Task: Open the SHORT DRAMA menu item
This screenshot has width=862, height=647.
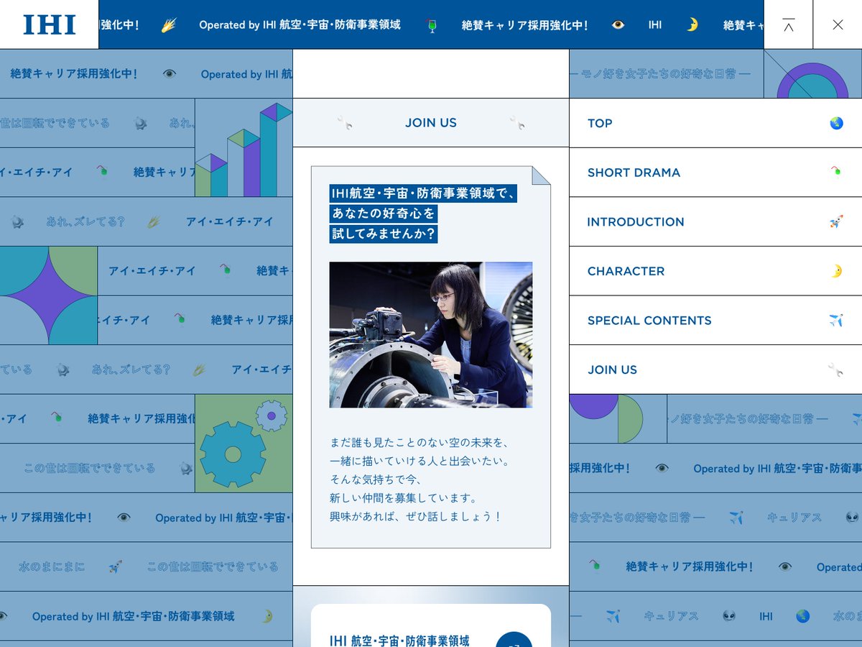Action: 715,173
